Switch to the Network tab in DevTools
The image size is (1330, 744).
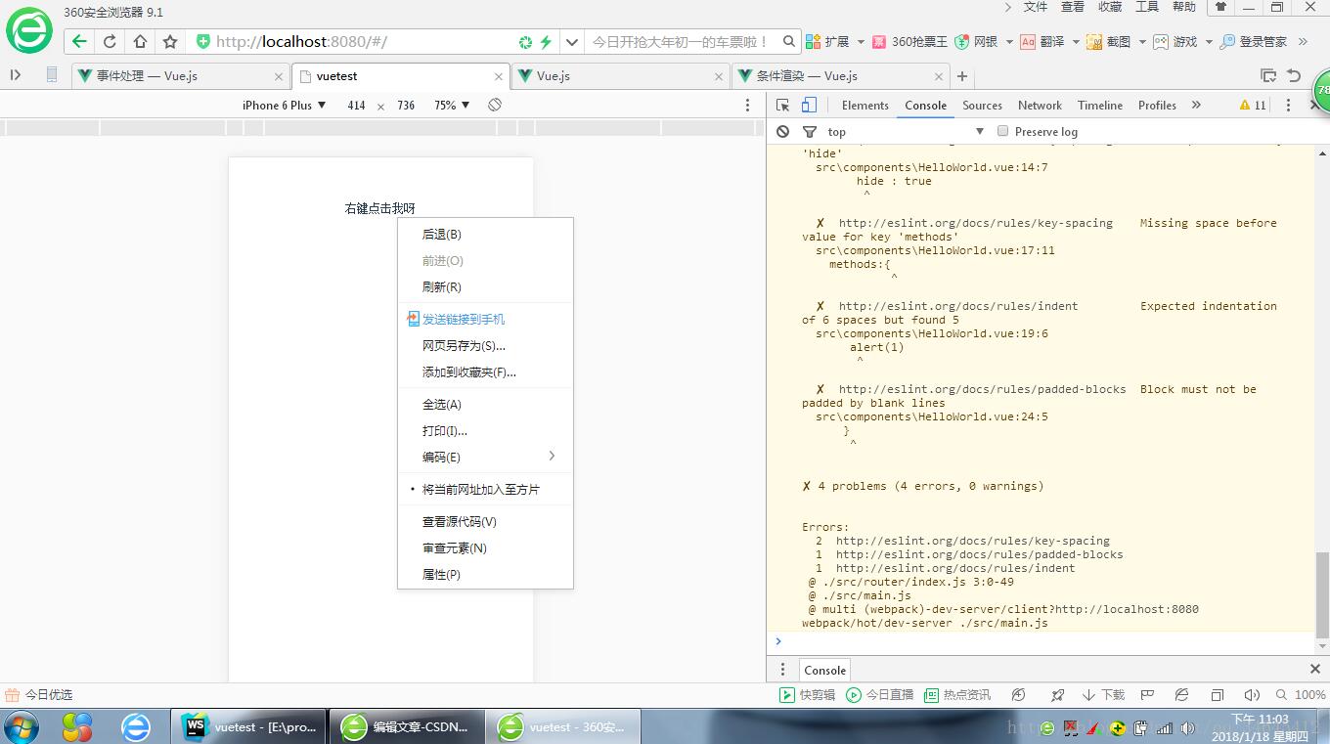point(1040,105)
